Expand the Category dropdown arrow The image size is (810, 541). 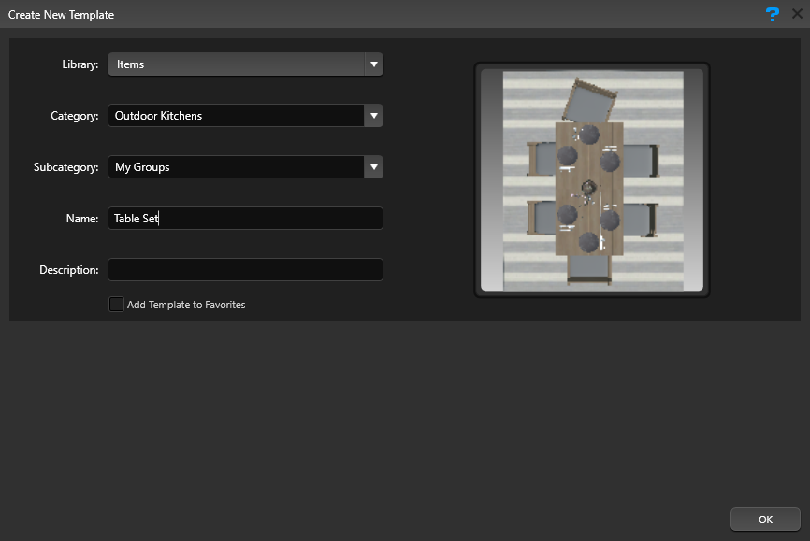373,116
